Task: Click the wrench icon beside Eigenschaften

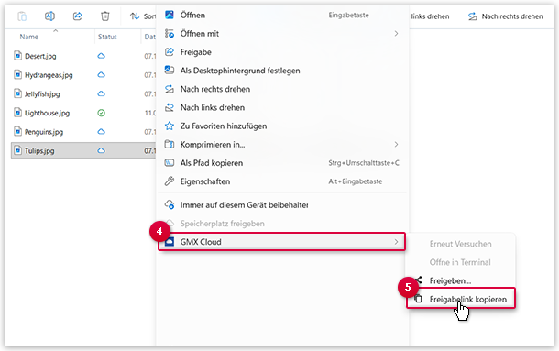Action: coord(170,181)
